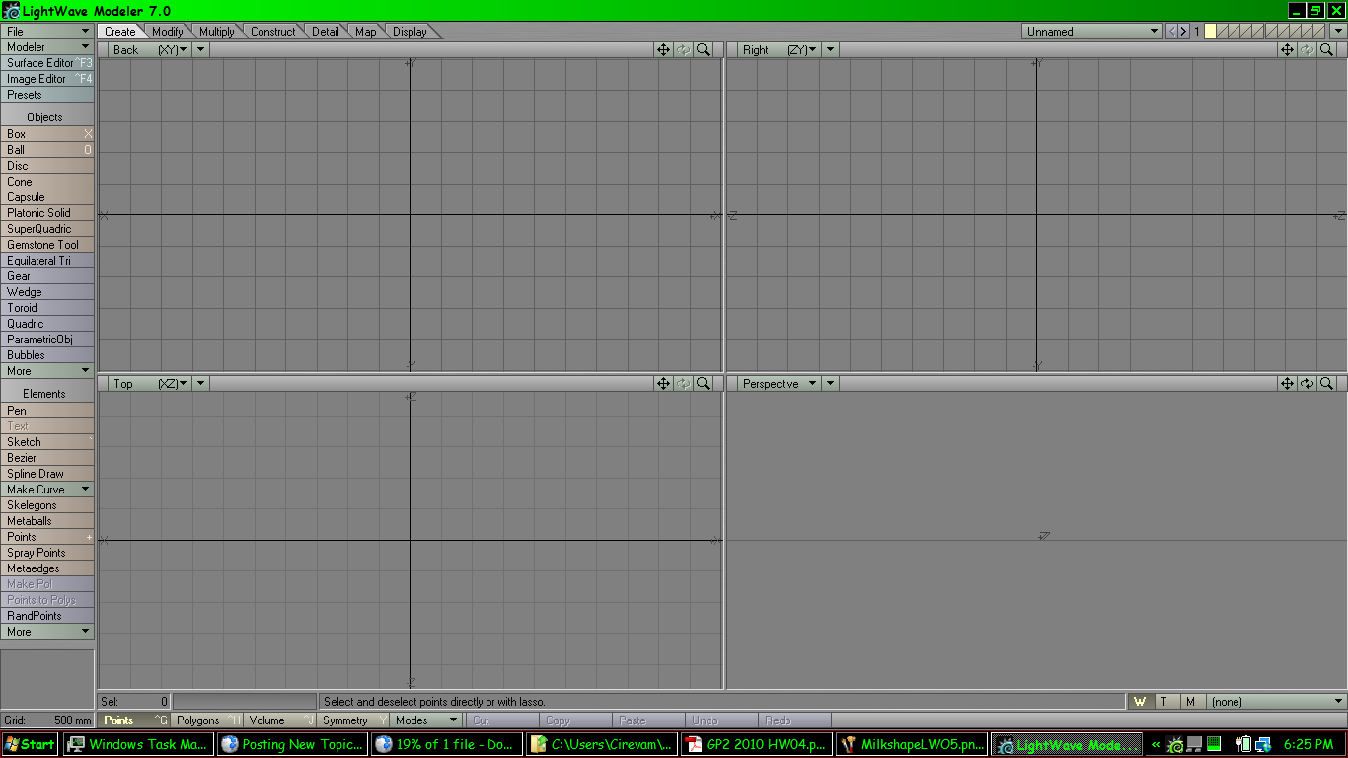Open the Top (XZ) view type dropdown
The image size is (1348, 758).
click(x=149, y=384)
